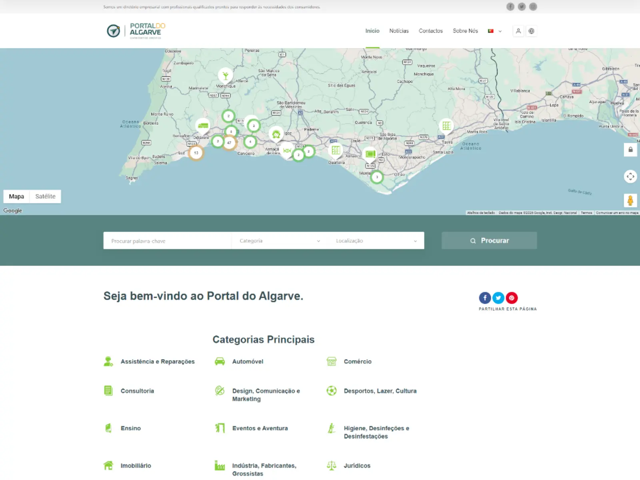Screen dimensions: 640x480
Task: Select the building marker near Tavira
Action: [x=446, y=126]
